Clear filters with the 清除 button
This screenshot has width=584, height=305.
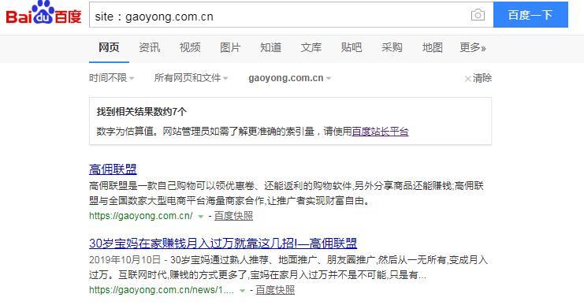click(478, 78)
